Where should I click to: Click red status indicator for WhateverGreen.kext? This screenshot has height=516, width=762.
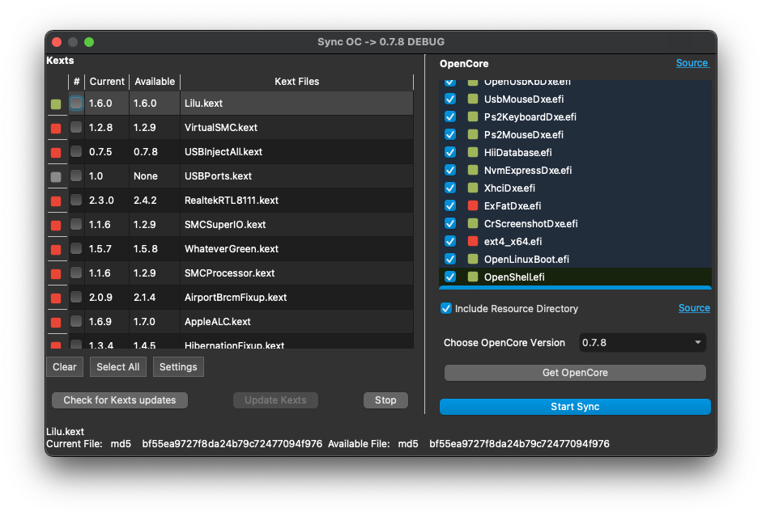pos(56,249)
